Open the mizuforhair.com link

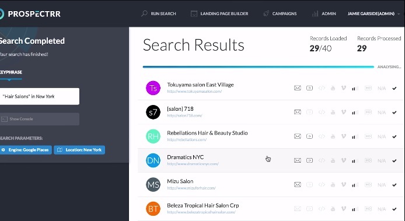click(x=191, y=188)
